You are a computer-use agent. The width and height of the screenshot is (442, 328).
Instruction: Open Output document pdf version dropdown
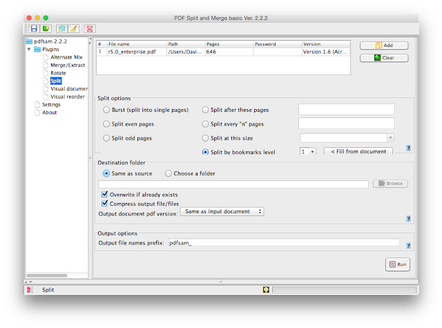(222, 211)
